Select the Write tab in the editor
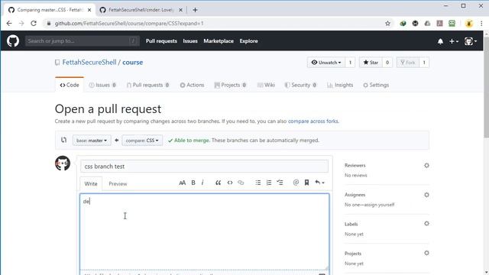The width and height of the screenshot is (489, 275). (x=91, y=184)
